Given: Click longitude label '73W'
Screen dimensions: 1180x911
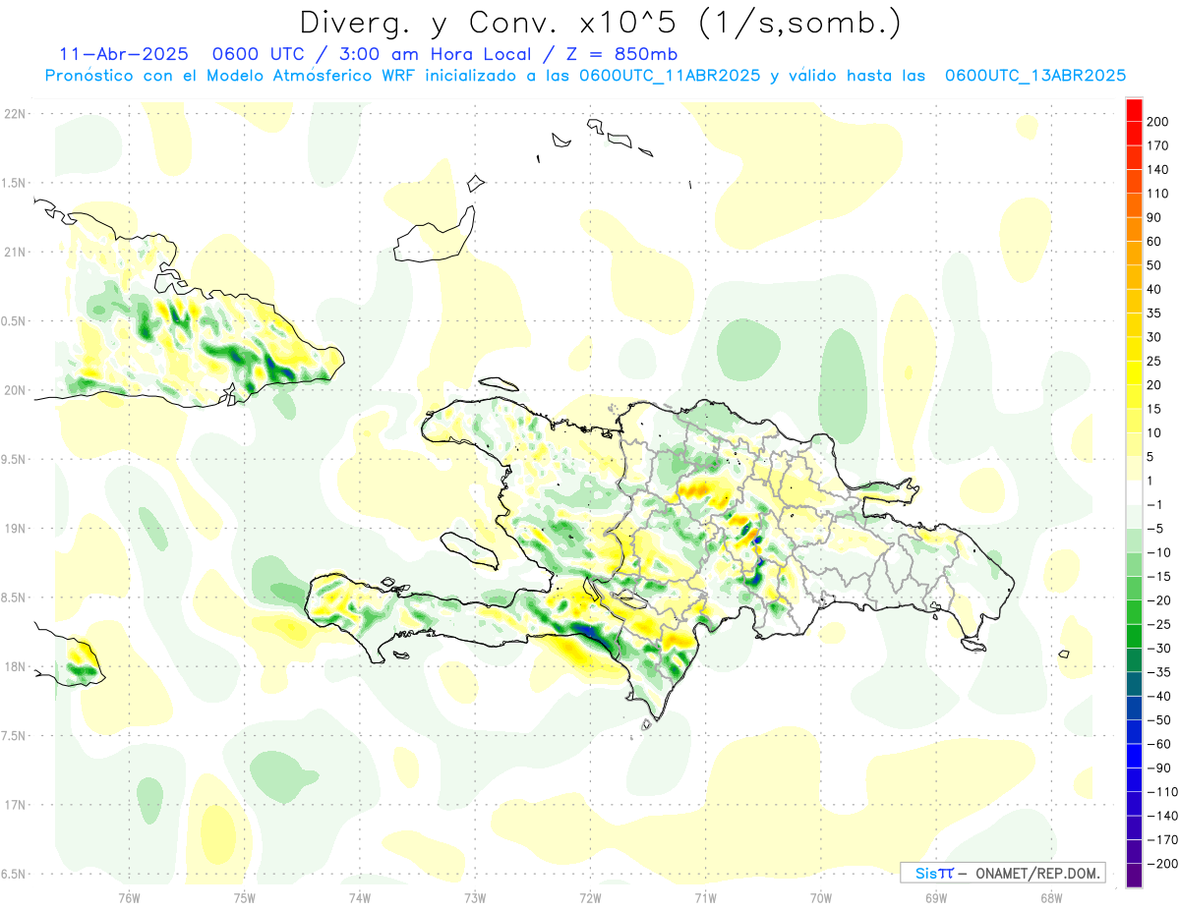Looking at the screenshot, I should [475, 897].
